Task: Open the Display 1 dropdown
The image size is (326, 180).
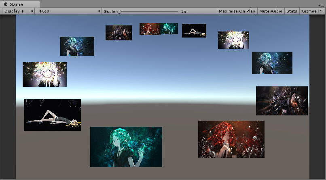Action: 19,11
